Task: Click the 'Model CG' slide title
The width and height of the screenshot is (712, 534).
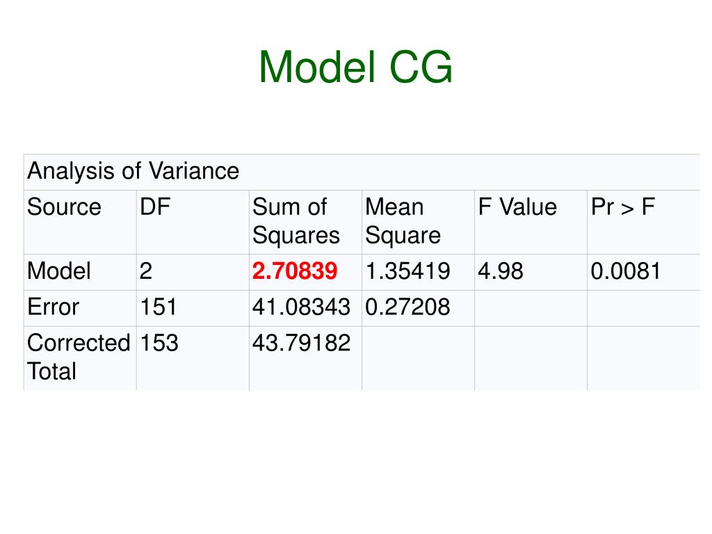Action: point(355,68)
